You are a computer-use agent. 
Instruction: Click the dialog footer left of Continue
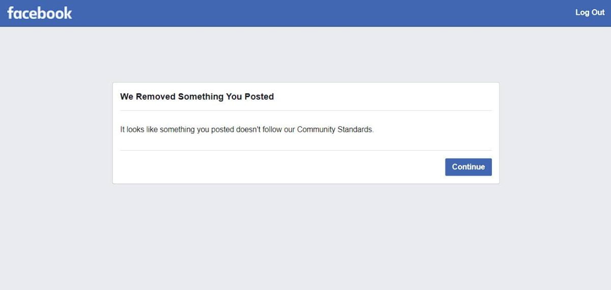click(280, 167)
